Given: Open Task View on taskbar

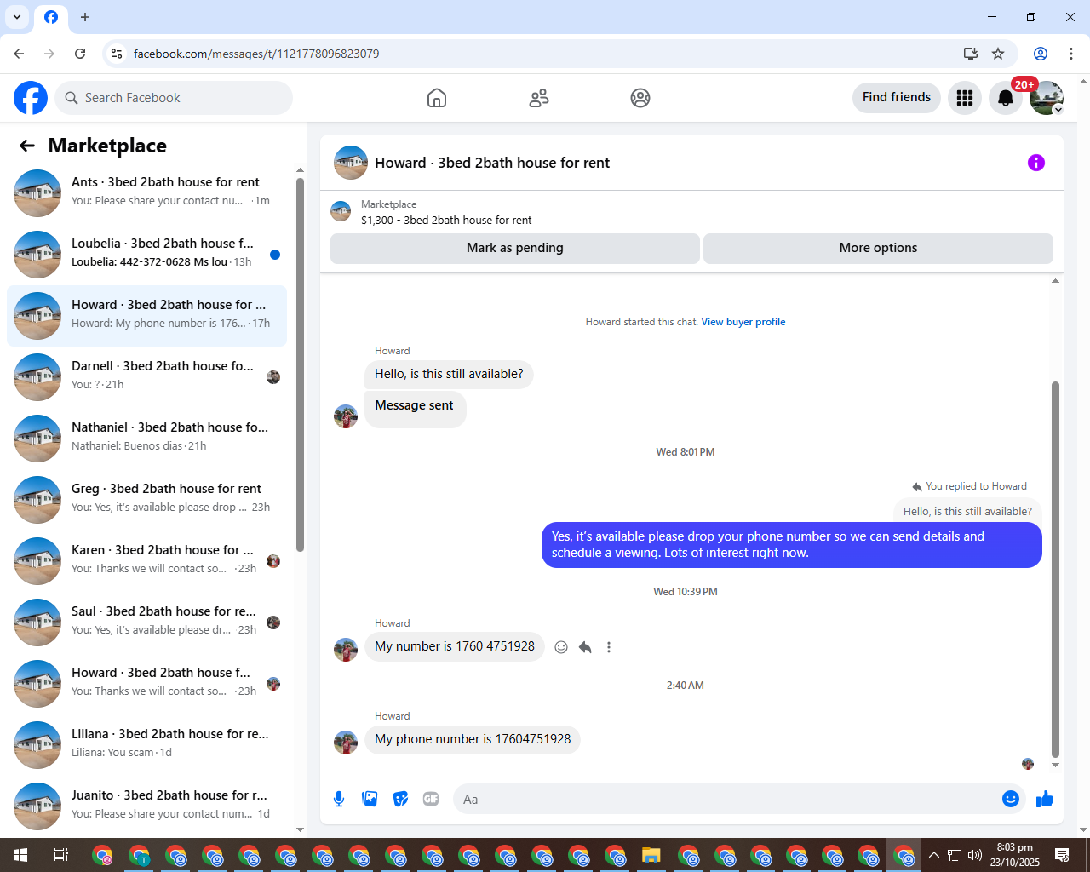Looking at the screenshot, I should [x=61, y=855].
